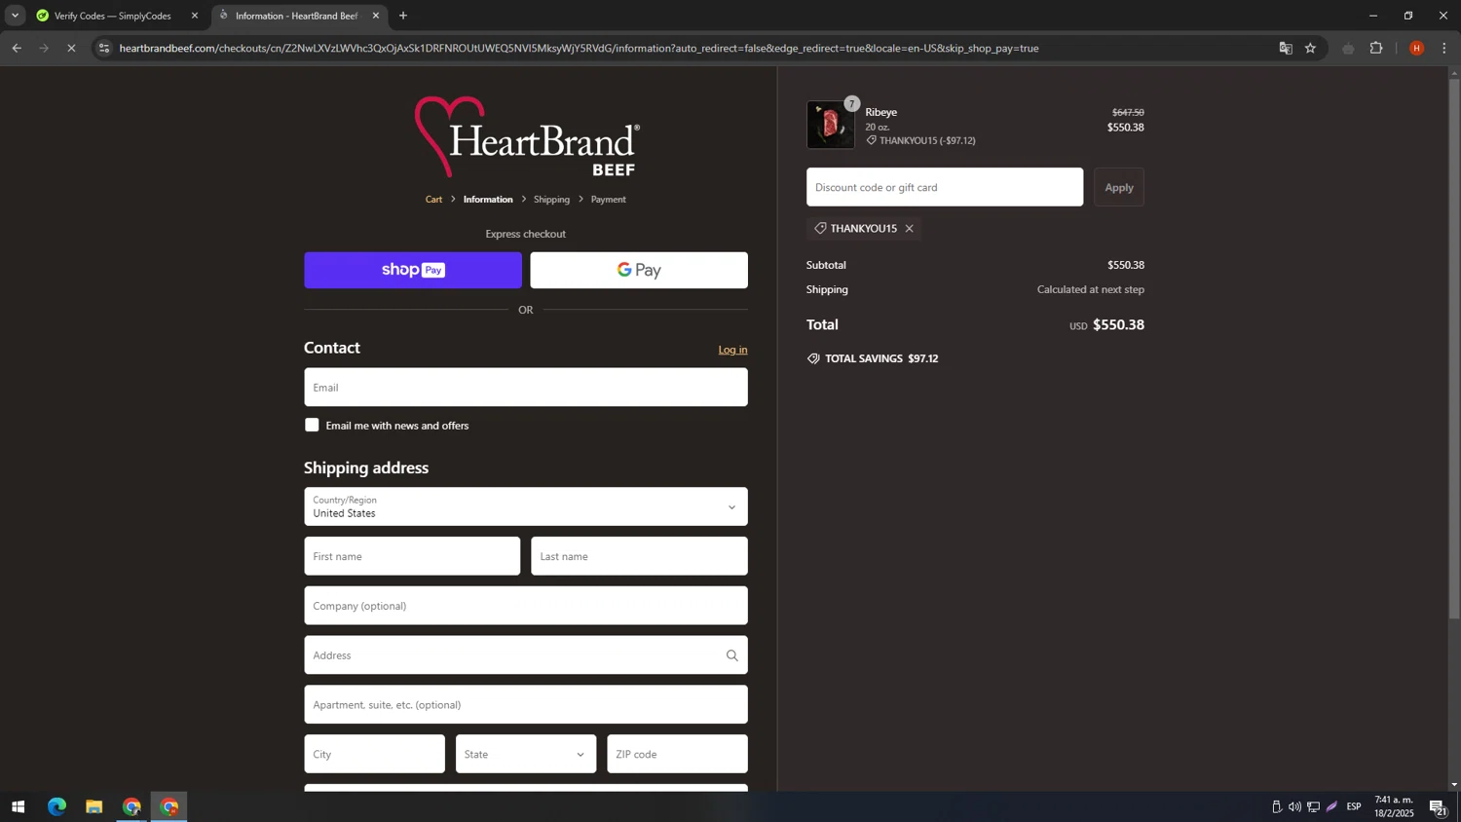The height and width of the screenshot is (822, 1461).
Task: Click the USB device tray icon
Action: 1276,806
